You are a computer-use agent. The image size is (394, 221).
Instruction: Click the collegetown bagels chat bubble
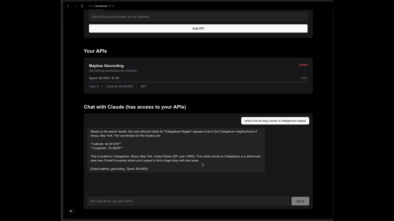pos(275,120)
